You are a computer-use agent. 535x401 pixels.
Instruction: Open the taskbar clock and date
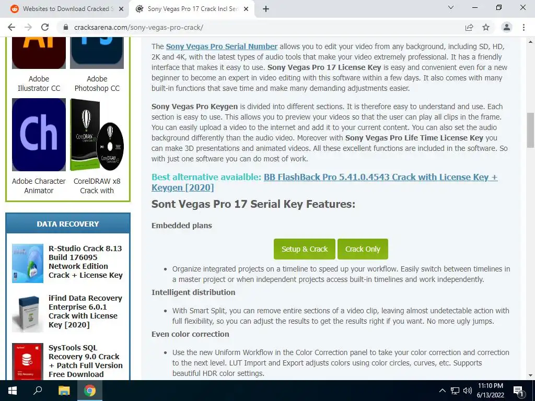490,391
